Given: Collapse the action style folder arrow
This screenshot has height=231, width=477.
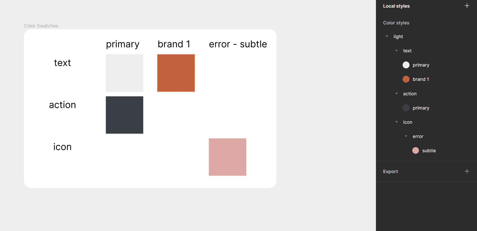Looking at the screenshot, I should pyautogui.click(x=397, y=94).
